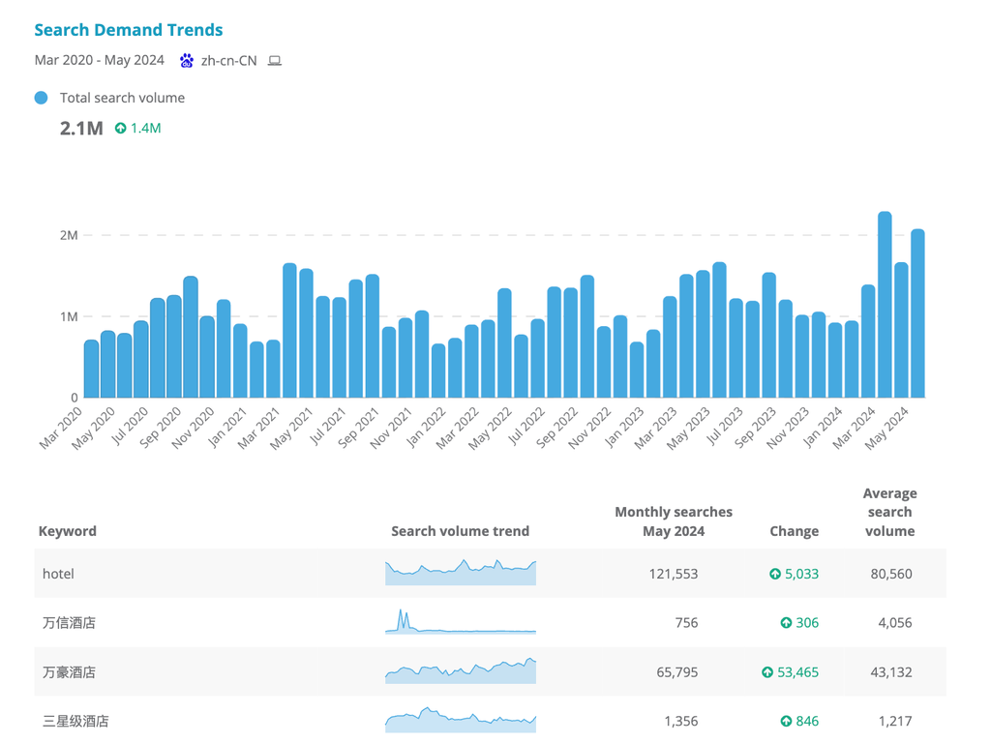This screenshot has width=991, height=743.
Task: Click the up arrow icon next to 53,465
Action: coord(767,672)
